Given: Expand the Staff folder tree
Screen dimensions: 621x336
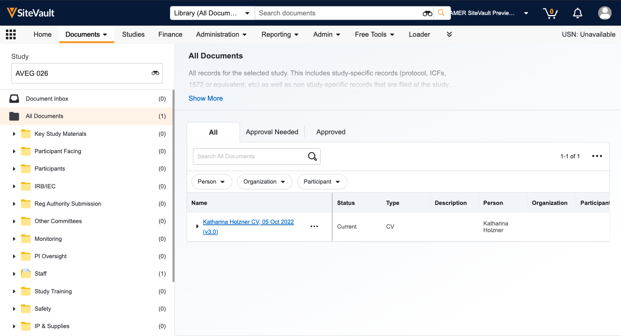Looking at the screenshot, I should pyautogui.click(x=14, y=274).
